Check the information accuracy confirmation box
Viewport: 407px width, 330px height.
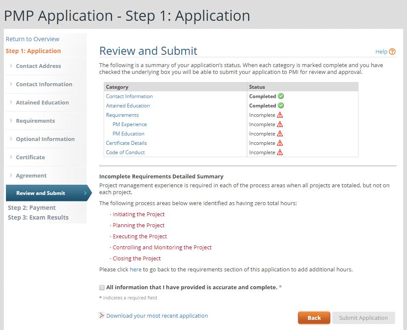(x=102, y=287)
